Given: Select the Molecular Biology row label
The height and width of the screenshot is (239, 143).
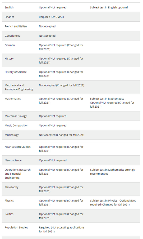Looking at the screenshot, I should 16,116.
